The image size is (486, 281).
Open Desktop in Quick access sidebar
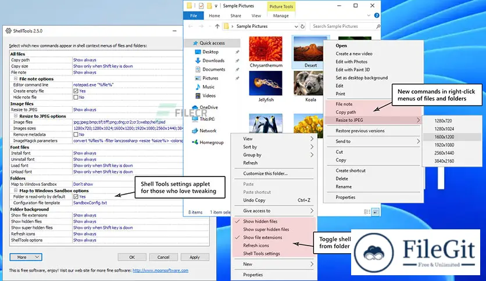point(210,52)
